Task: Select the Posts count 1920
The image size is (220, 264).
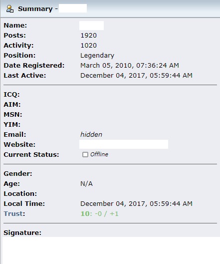Action: [x=88, y=36]
